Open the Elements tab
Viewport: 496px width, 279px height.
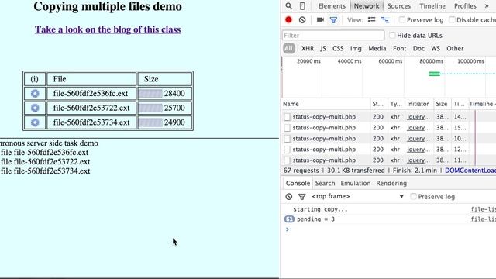[332, 6]
